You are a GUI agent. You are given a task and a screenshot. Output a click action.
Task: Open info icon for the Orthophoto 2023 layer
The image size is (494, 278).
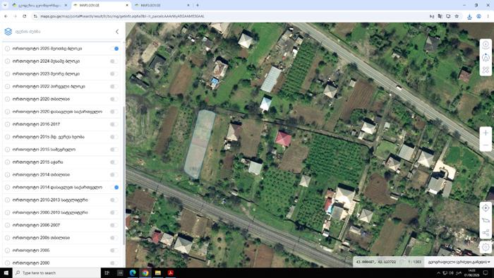tap(7, 73)
